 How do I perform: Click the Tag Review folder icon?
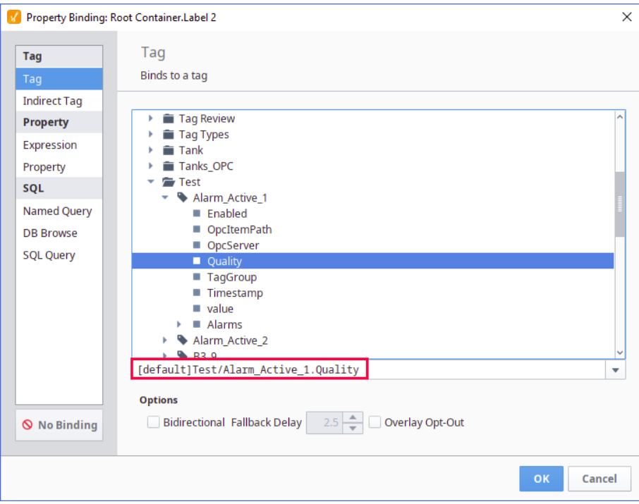(168, 118)
